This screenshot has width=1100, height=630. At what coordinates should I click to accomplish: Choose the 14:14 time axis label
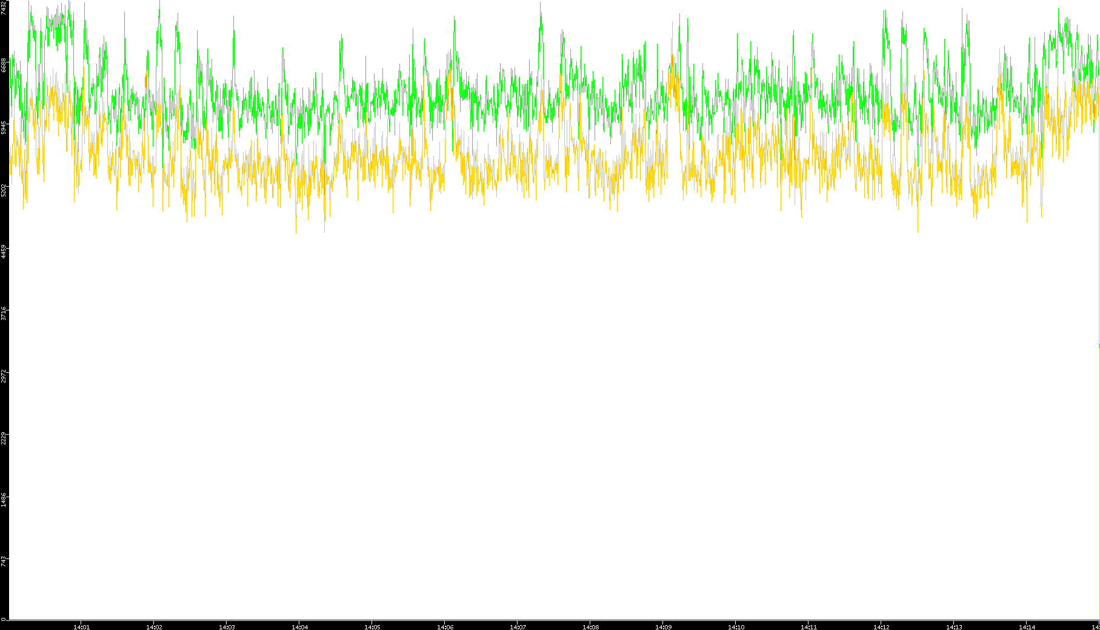(1027, 627)
